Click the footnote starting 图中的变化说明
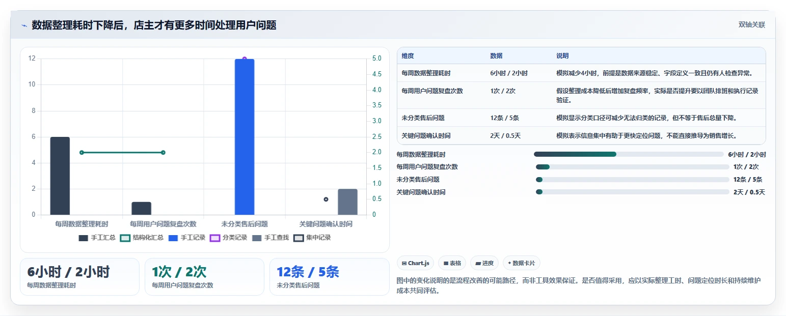 [578, 286]
